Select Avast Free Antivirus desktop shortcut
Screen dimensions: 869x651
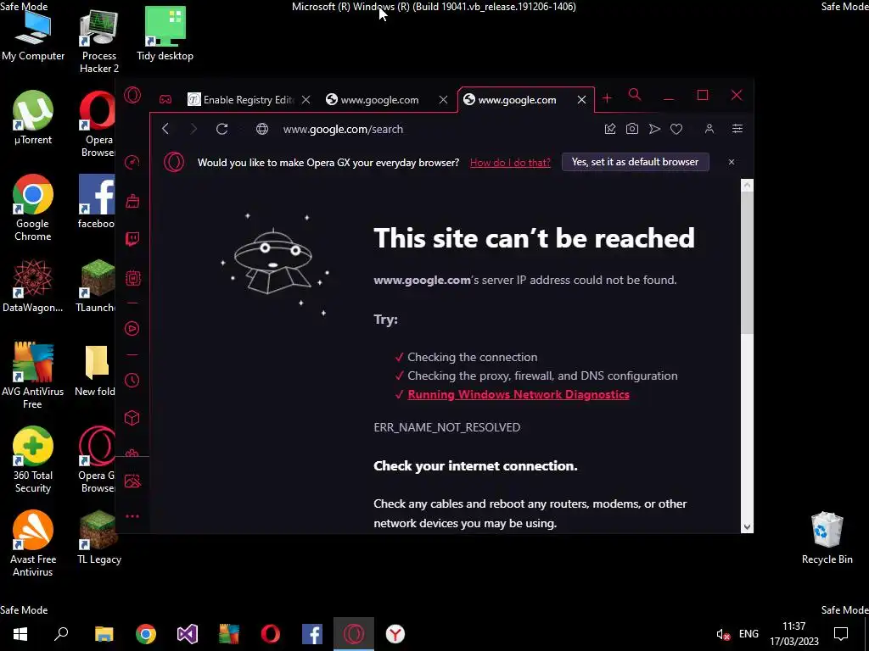[33, 543]
